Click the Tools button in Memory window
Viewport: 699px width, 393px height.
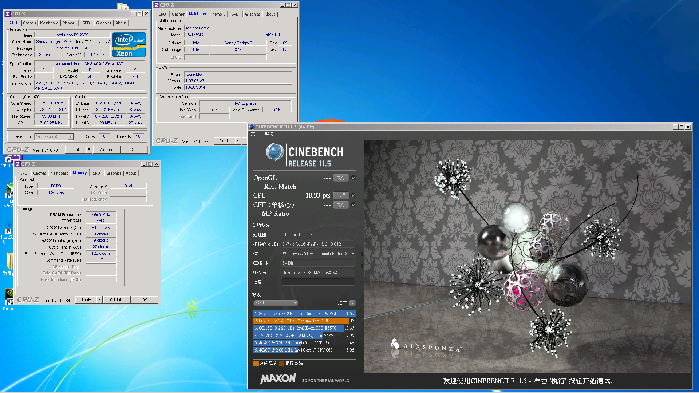tap(86, 300)
